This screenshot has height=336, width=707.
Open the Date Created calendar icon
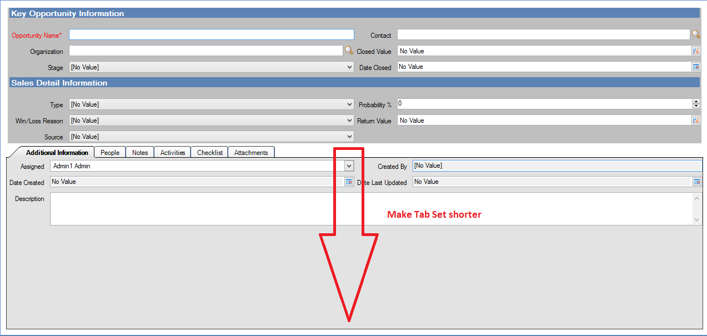[349, 182]
